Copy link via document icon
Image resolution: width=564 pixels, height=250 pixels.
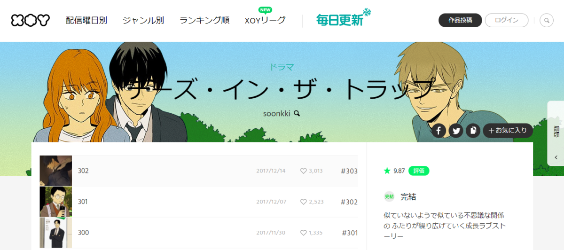[473, 131]
